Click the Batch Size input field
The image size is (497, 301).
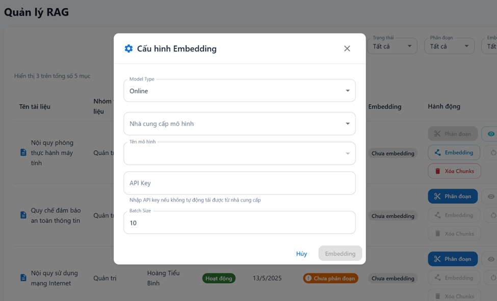[x=239, y=223]
